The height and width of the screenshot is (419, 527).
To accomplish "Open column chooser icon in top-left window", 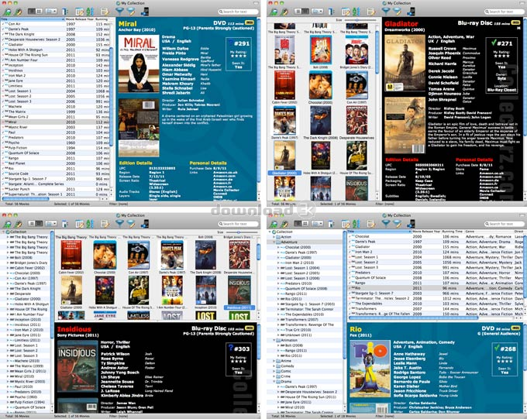I will 65,12.
